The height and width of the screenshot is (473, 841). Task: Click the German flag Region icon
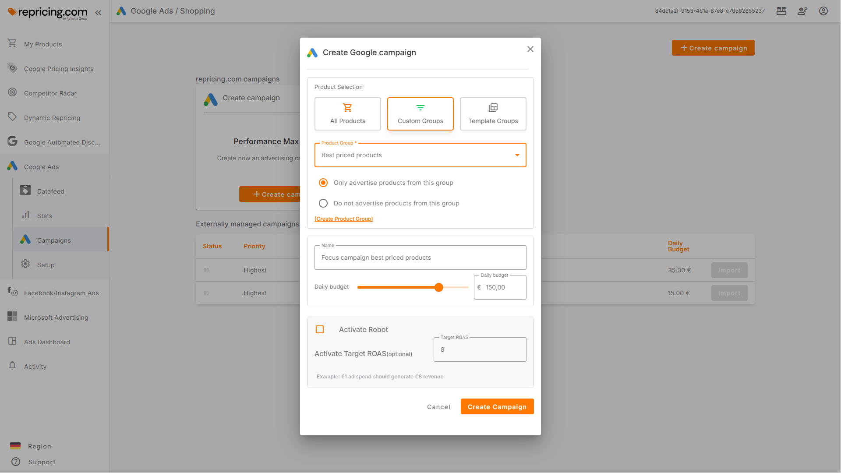point(15,446)
